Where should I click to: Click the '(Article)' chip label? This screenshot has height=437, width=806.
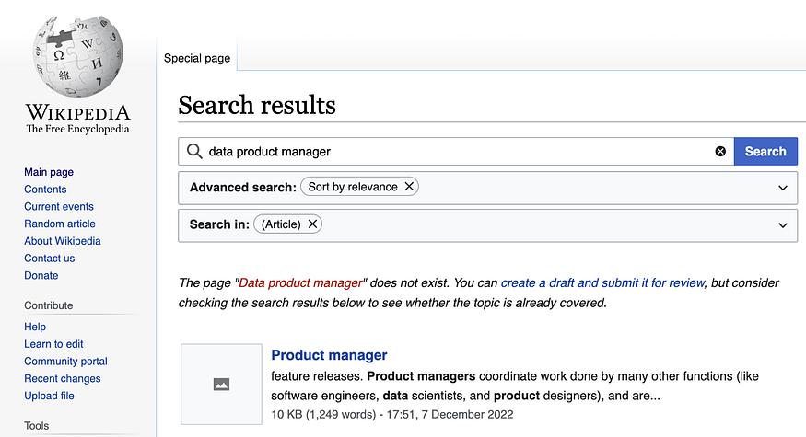pyautogui.click(x=281, y=224)
